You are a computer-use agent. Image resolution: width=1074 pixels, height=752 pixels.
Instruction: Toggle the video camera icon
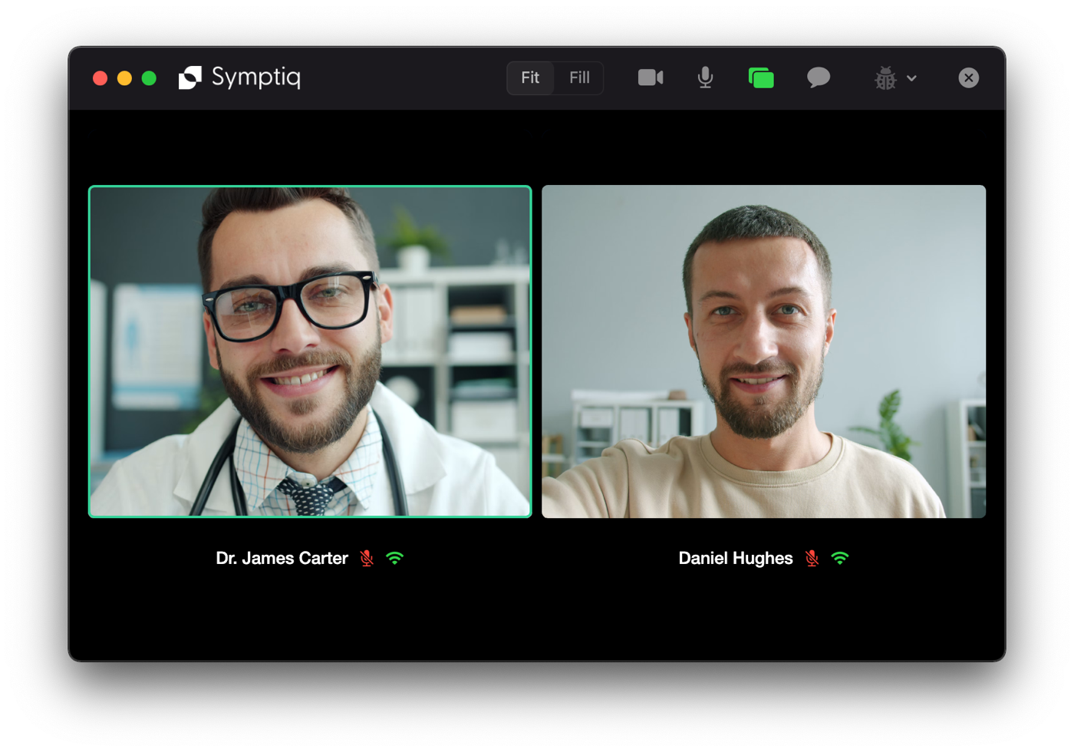651,78
